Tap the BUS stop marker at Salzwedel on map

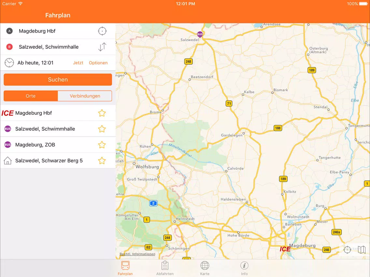click(x=200, y=34)
